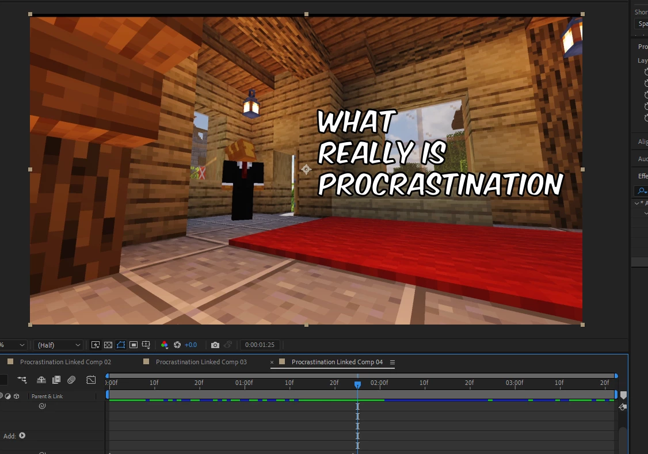Image resolution: width=648 pixels, height=454 pixels.
Task: Click the 0:00:01:25 preview time
Action: 260,345
